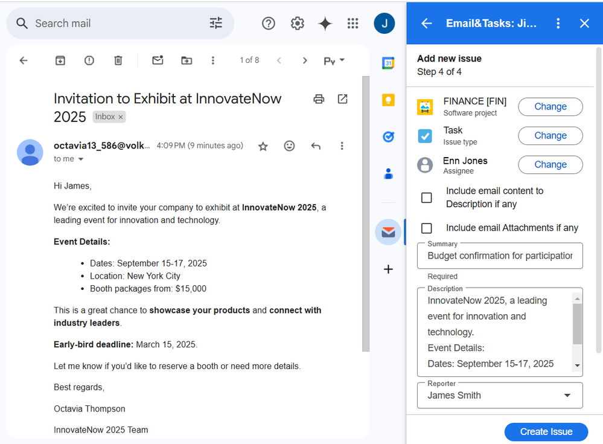
Task: Click the 'Step 4 of 4' text
Action: (x=439, y=72)
